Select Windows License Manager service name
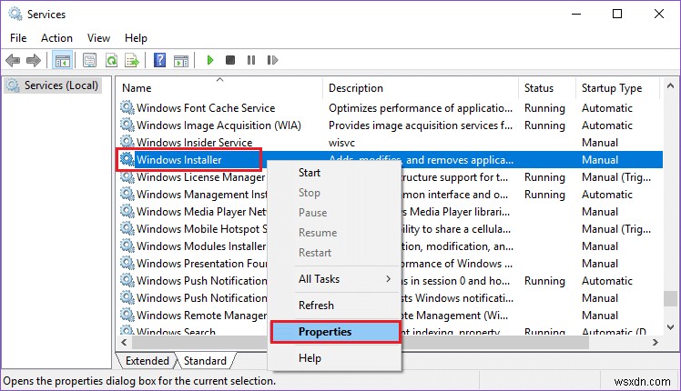Image resolution: width=681 pixels, height=391 pixels. [200, 177]
